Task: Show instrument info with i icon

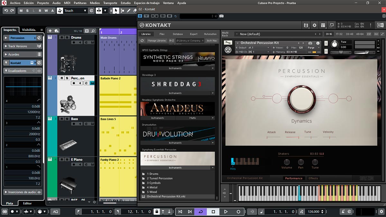Action: coord(318,43)
